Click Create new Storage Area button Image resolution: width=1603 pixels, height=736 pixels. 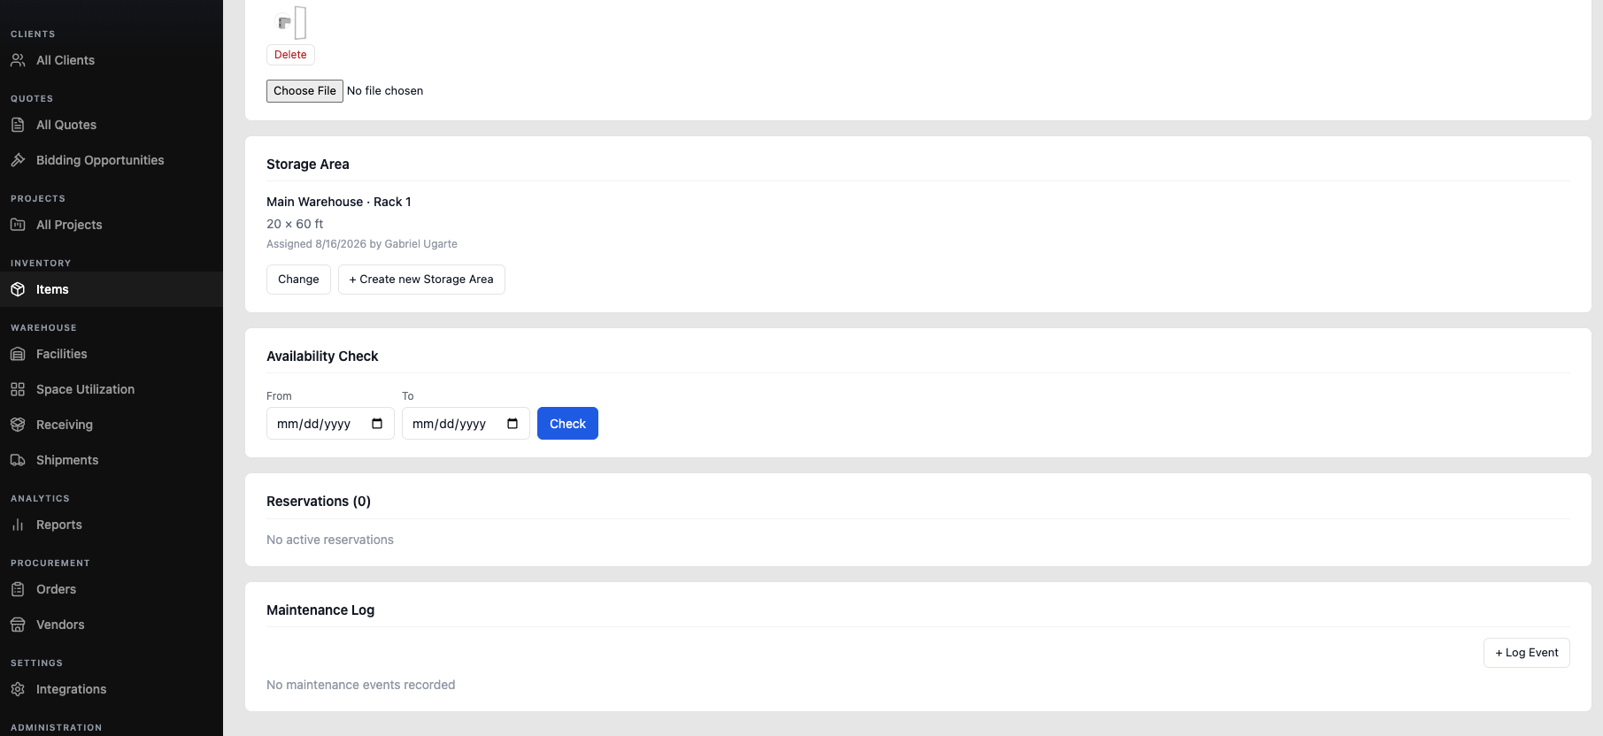(421, 280)
